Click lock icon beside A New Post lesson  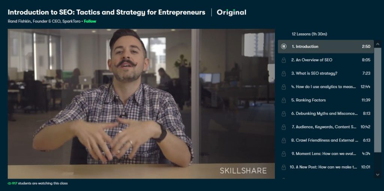click(283, 167)
